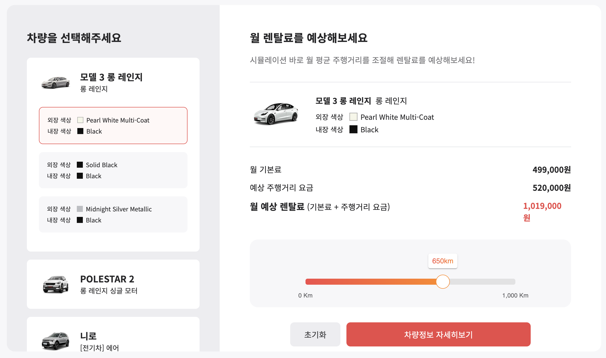Click the simulation description text under the heading
606x358 pixels.
[362, 60]
